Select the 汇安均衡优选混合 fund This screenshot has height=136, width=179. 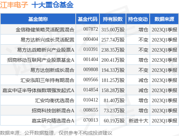(x=55, y=100)
